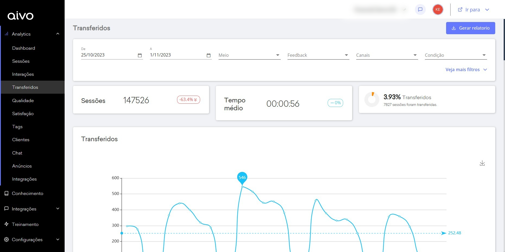Go to Sessões in sidebar

(x=21, y=61)
